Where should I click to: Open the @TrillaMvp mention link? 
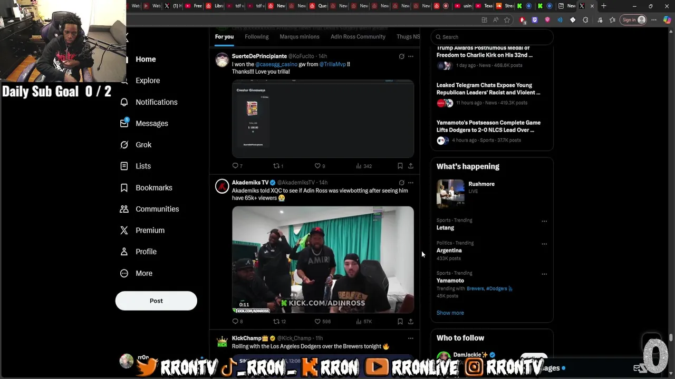click(332, 64)
